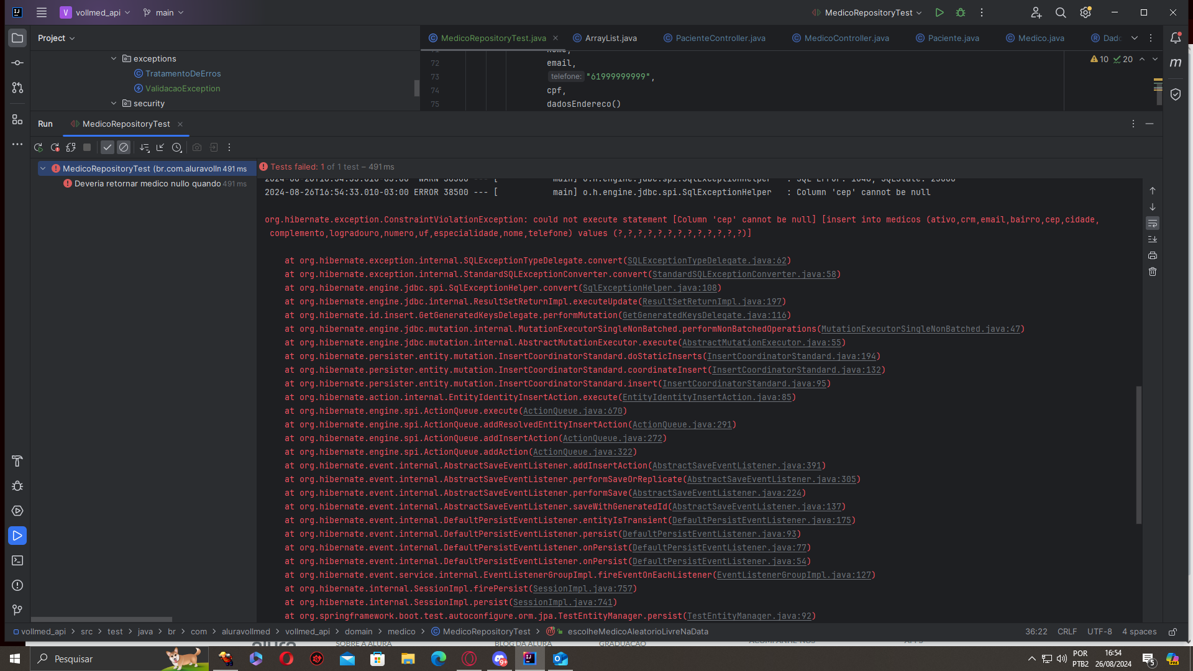Open Code With Me icon
The height and width of the screenshot is (671, 1193).
point(1036,12)
